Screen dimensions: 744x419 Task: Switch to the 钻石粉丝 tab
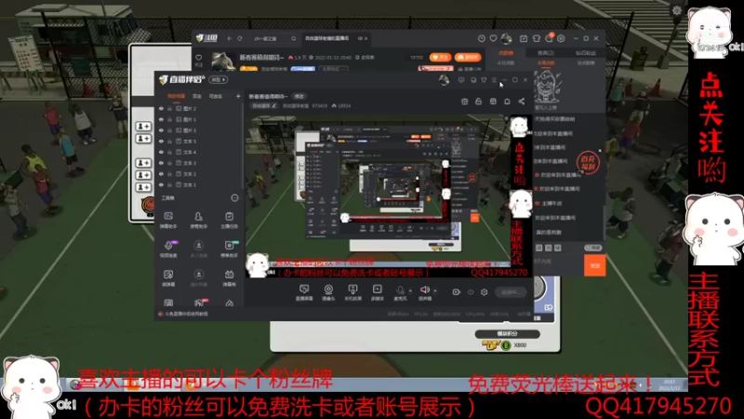(x=586, y=53)
